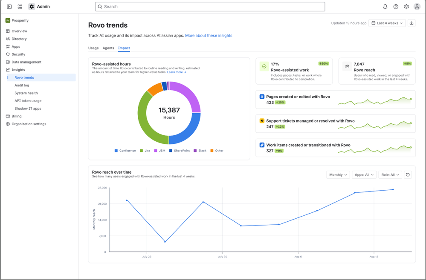Click the Overview sidebar icon
The height and width of the screenshot is (280, 426).
(x=8, y=31)
